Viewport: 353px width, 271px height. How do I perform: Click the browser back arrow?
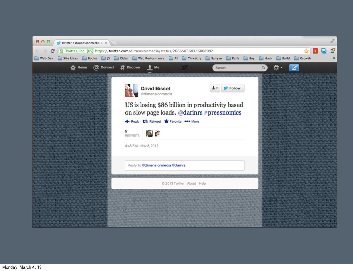pos(37,51)
